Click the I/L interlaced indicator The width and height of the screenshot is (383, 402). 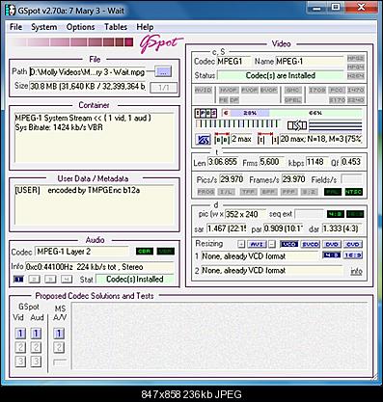coord(227,192)
